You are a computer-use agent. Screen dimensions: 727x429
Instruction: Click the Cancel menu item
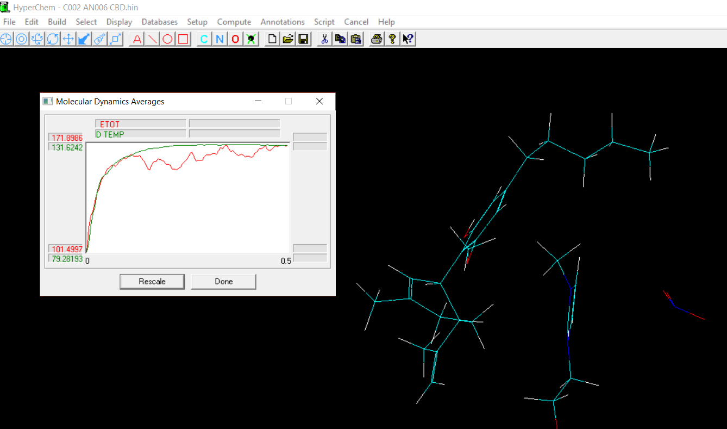(356, 22)
